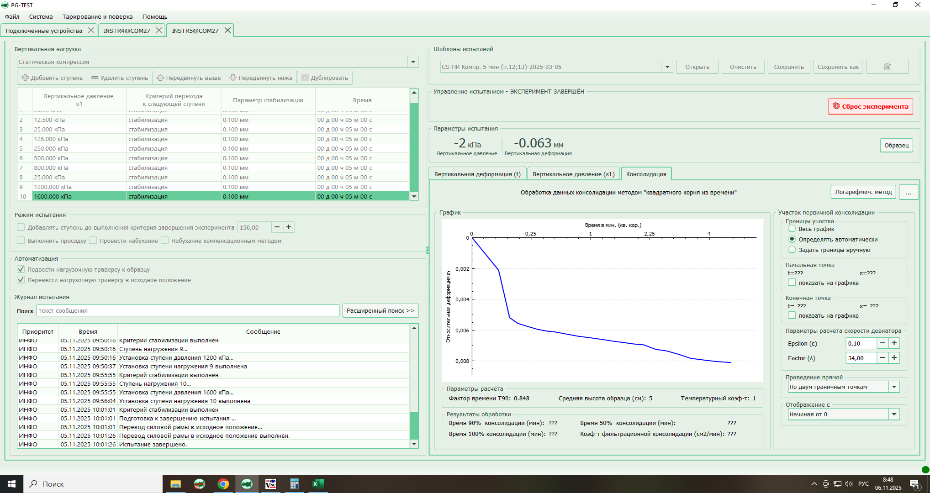Click the volume icon in the system tray
This screenshot has width=930, height=493.
(849, 484)
